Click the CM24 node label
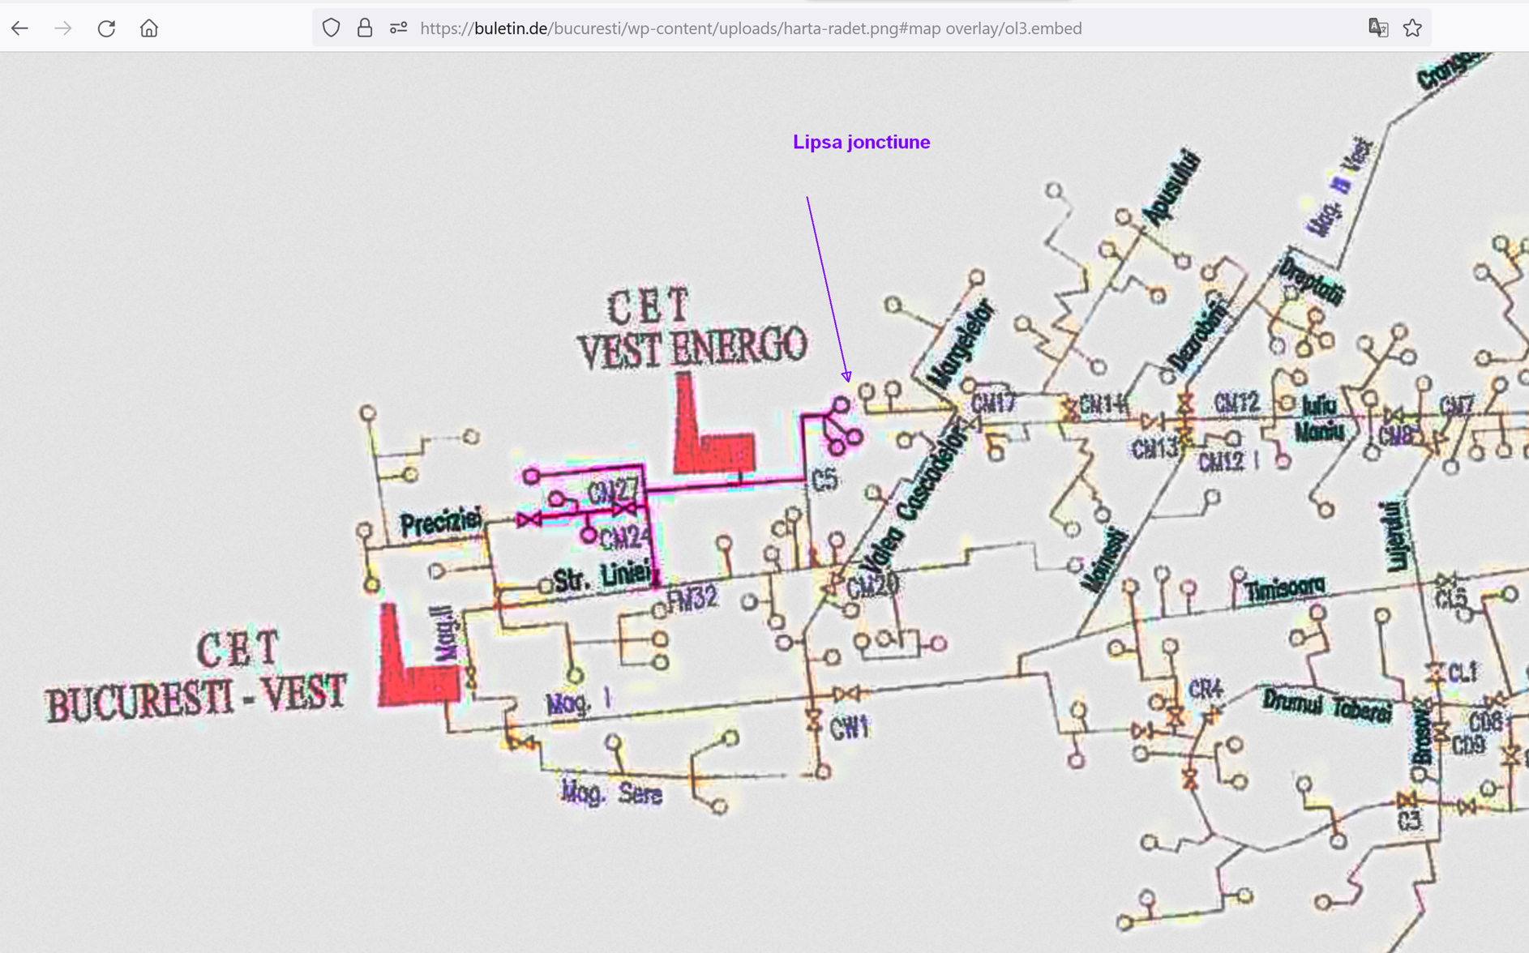Screen dimensions: 1529x953 (626, 536)
